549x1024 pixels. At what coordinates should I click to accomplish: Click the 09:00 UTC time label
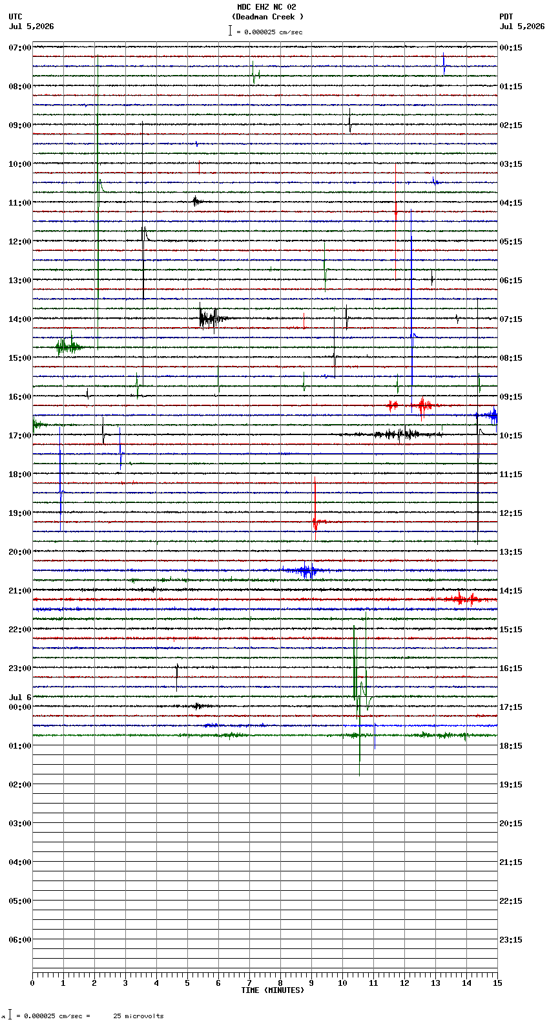20,125
